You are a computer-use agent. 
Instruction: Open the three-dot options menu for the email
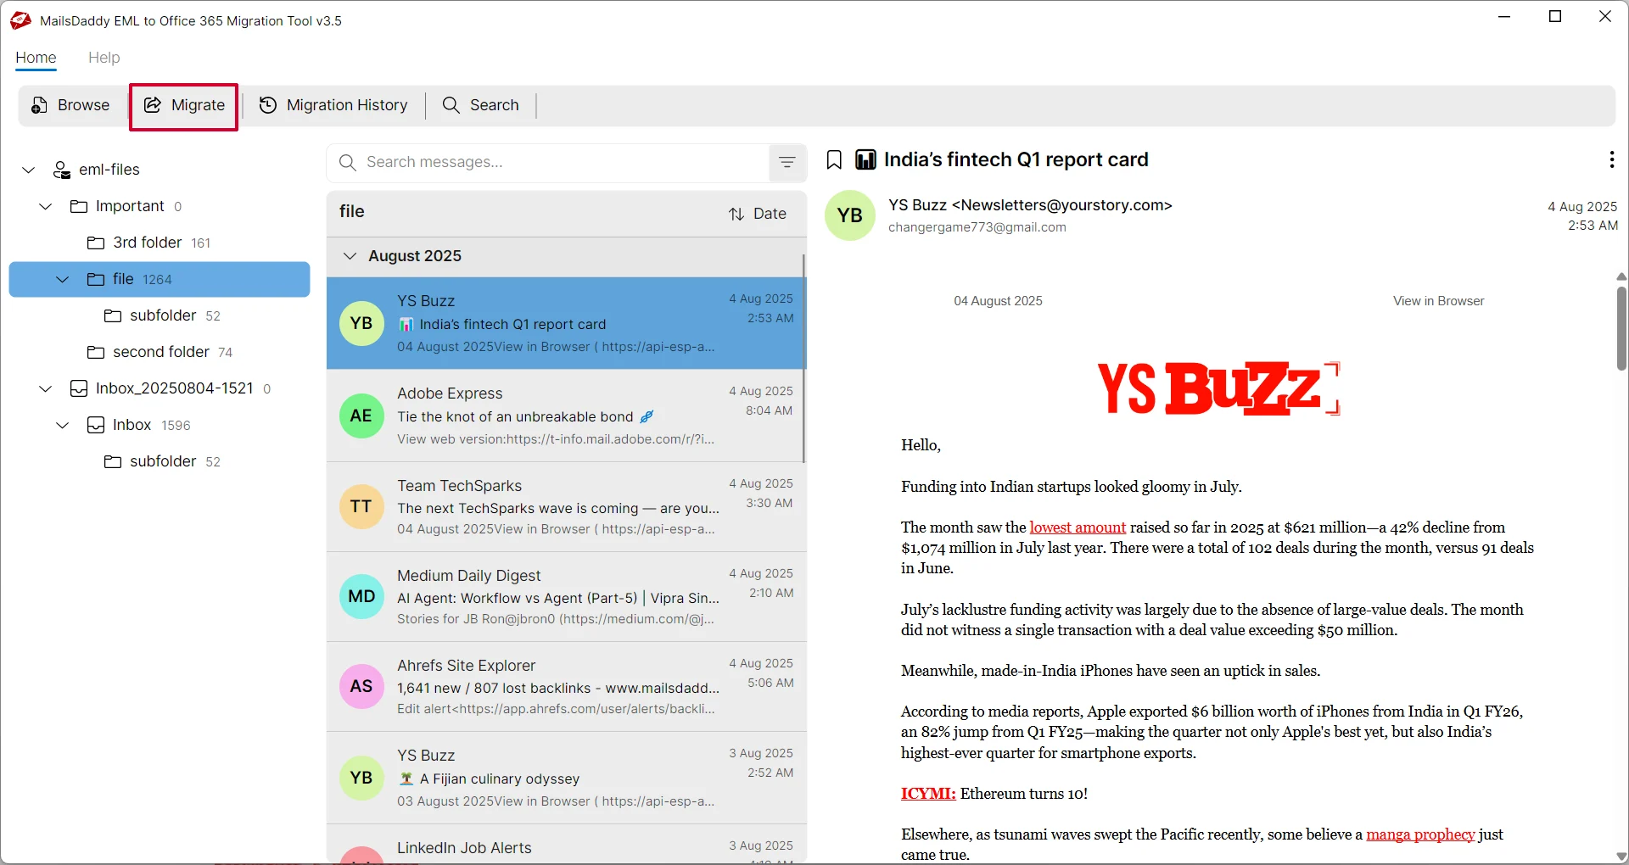1610,159
